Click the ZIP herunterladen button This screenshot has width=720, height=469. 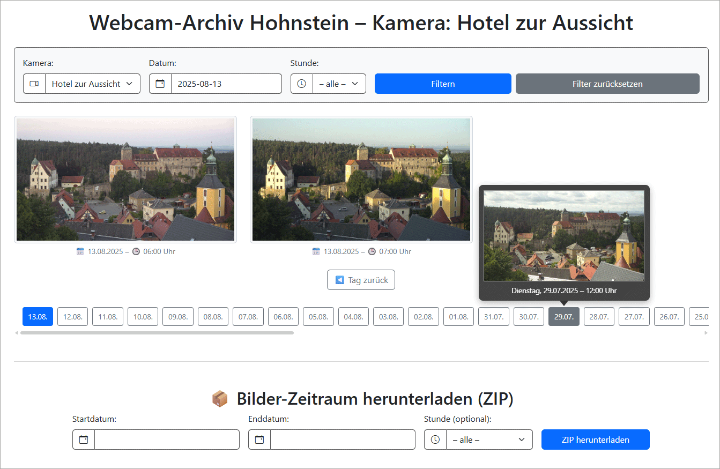(x=595, y=440)
